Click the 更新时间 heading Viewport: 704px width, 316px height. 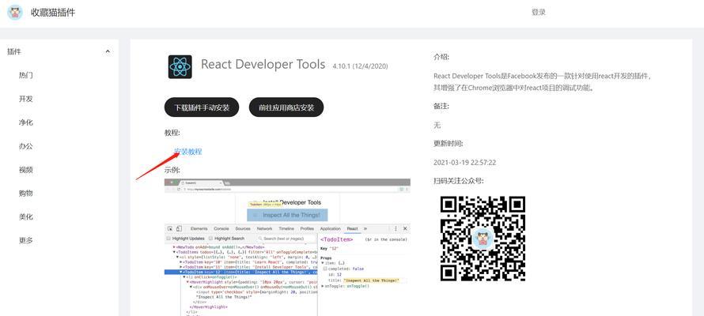pyautogui.click(x=449, y=144)
